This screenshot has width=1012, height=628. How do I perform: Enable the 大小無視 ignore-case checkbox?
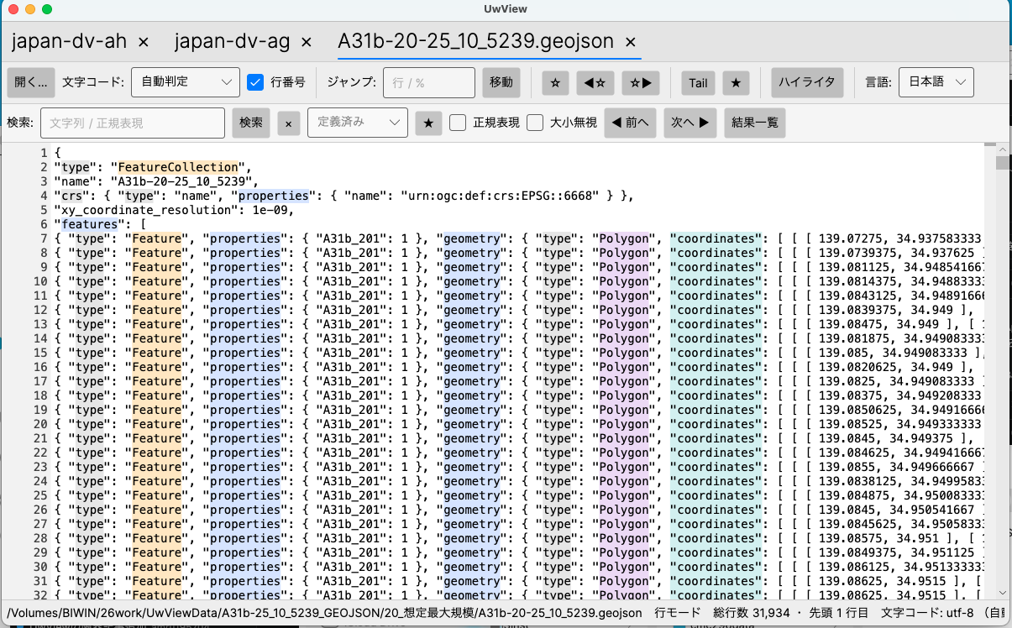[x=535, y=123]
